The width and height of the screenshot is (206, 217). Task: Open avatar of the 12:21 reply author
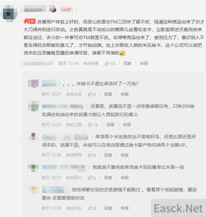point(33,83)
